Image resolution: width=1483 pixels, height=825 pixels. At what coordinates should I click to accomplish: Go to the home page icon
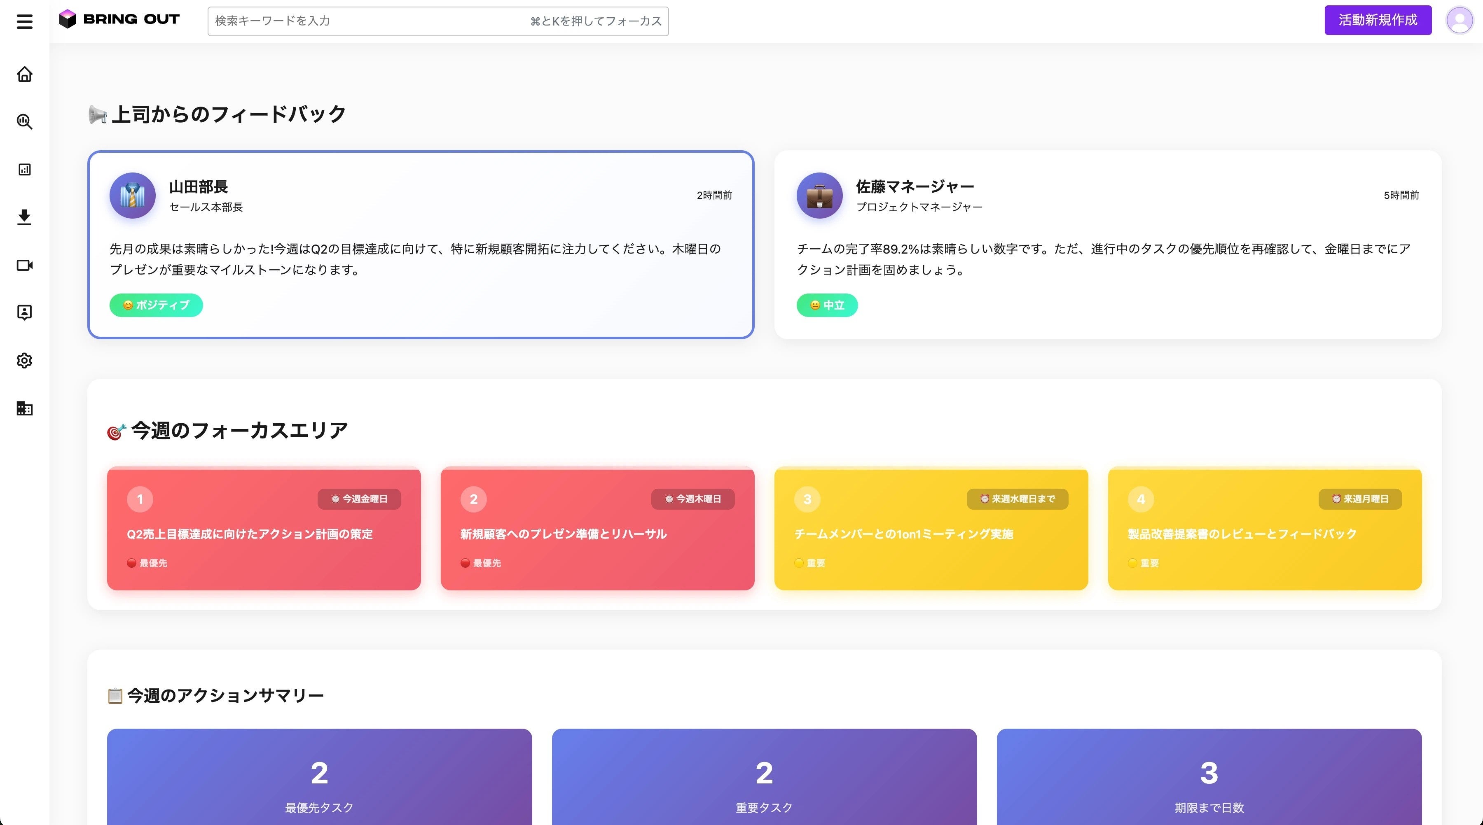click(24, 74)
